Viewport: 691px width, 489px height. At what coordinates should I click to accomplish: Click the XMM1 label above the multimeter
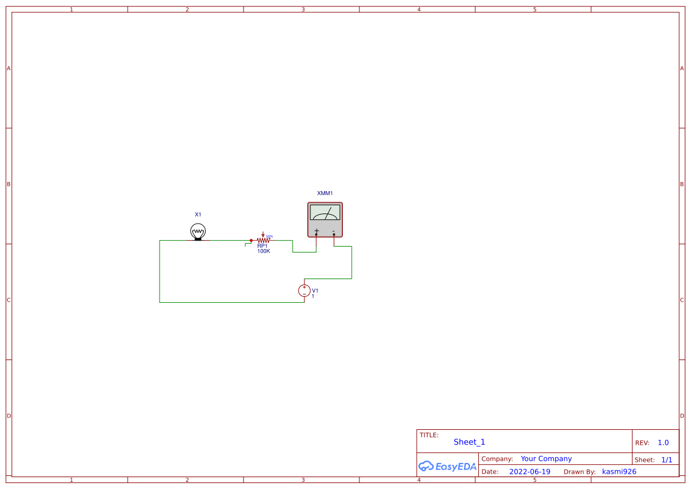point(325,192)
